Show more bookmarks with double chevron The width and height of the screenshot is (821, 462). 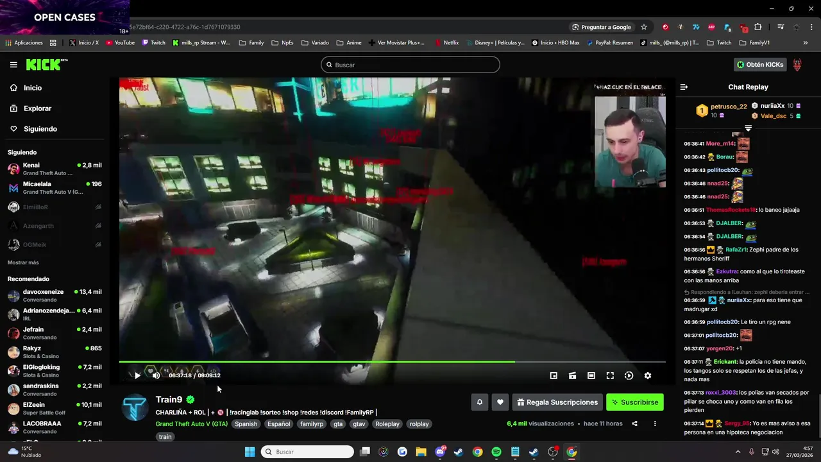coord(806,43)
